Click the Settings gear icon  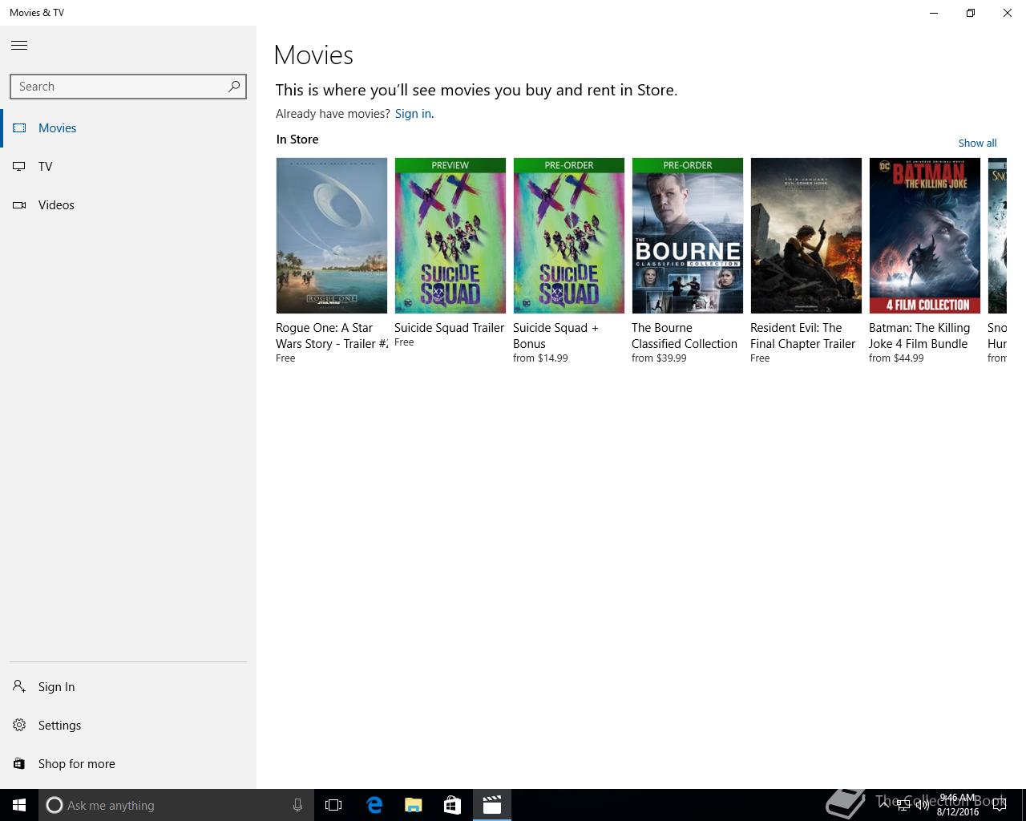click(x=20, y=726)
